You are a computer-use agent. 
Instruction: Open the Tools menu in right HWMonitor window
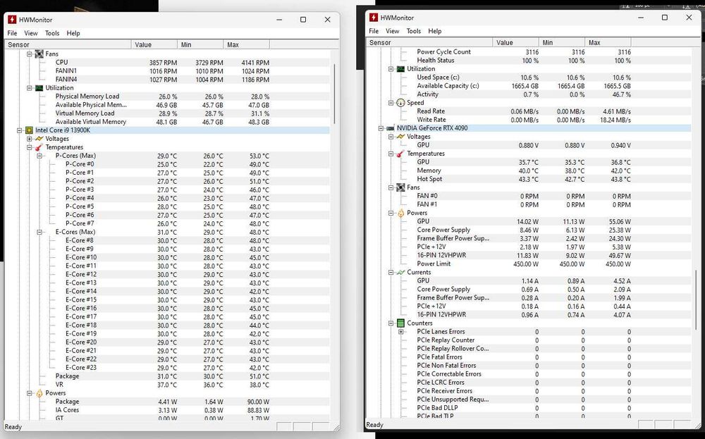pyautogui.click(x=414, y=31)
